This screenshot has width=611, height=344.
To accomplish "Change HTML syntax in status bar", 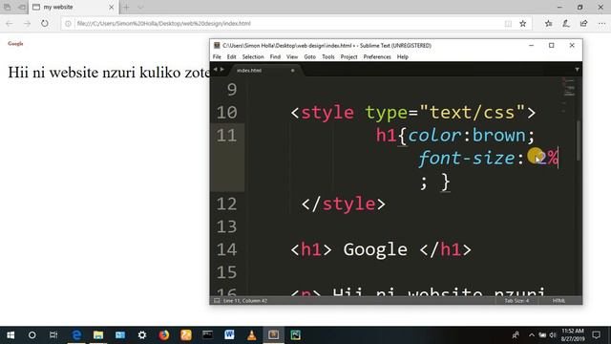I will click(558, 301).
